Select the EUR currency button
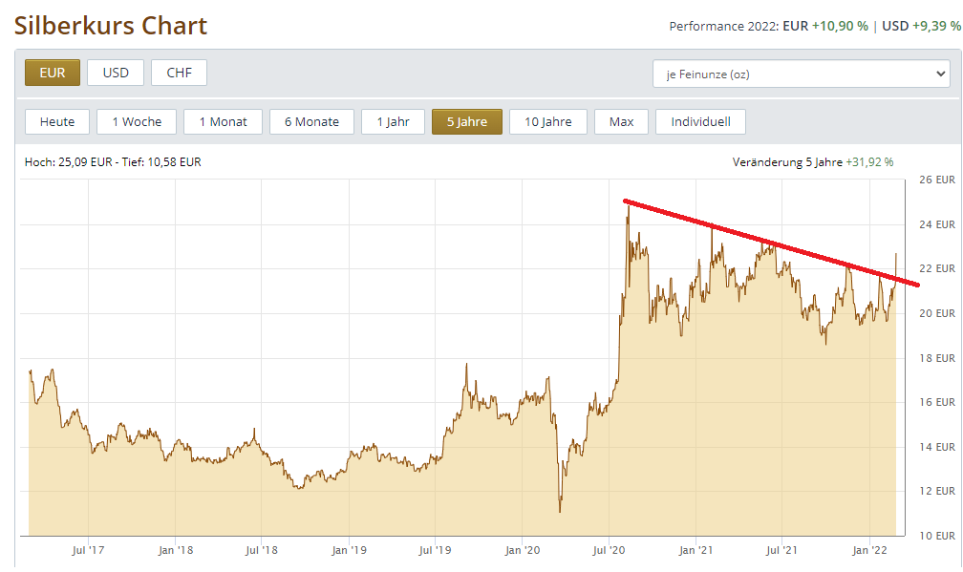Image resolution: width=963 pixels, height=572 pixels. point(53,73)
